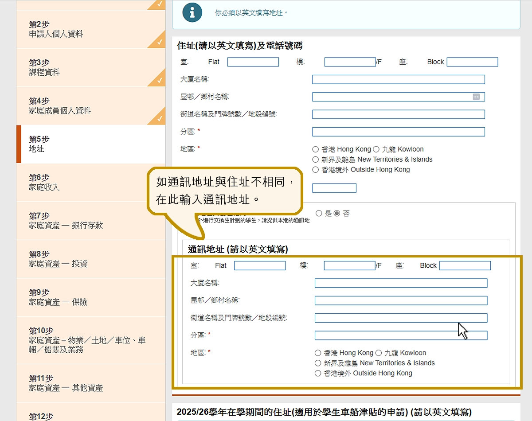
Task: Open estate name lookup icon in residential address
Action: [476, 97]
